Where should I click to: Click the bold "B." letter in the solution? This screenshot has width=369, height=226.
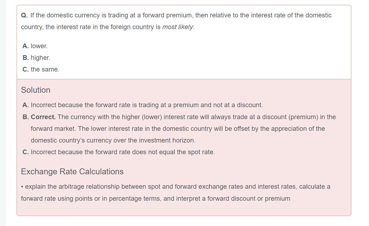26,117
